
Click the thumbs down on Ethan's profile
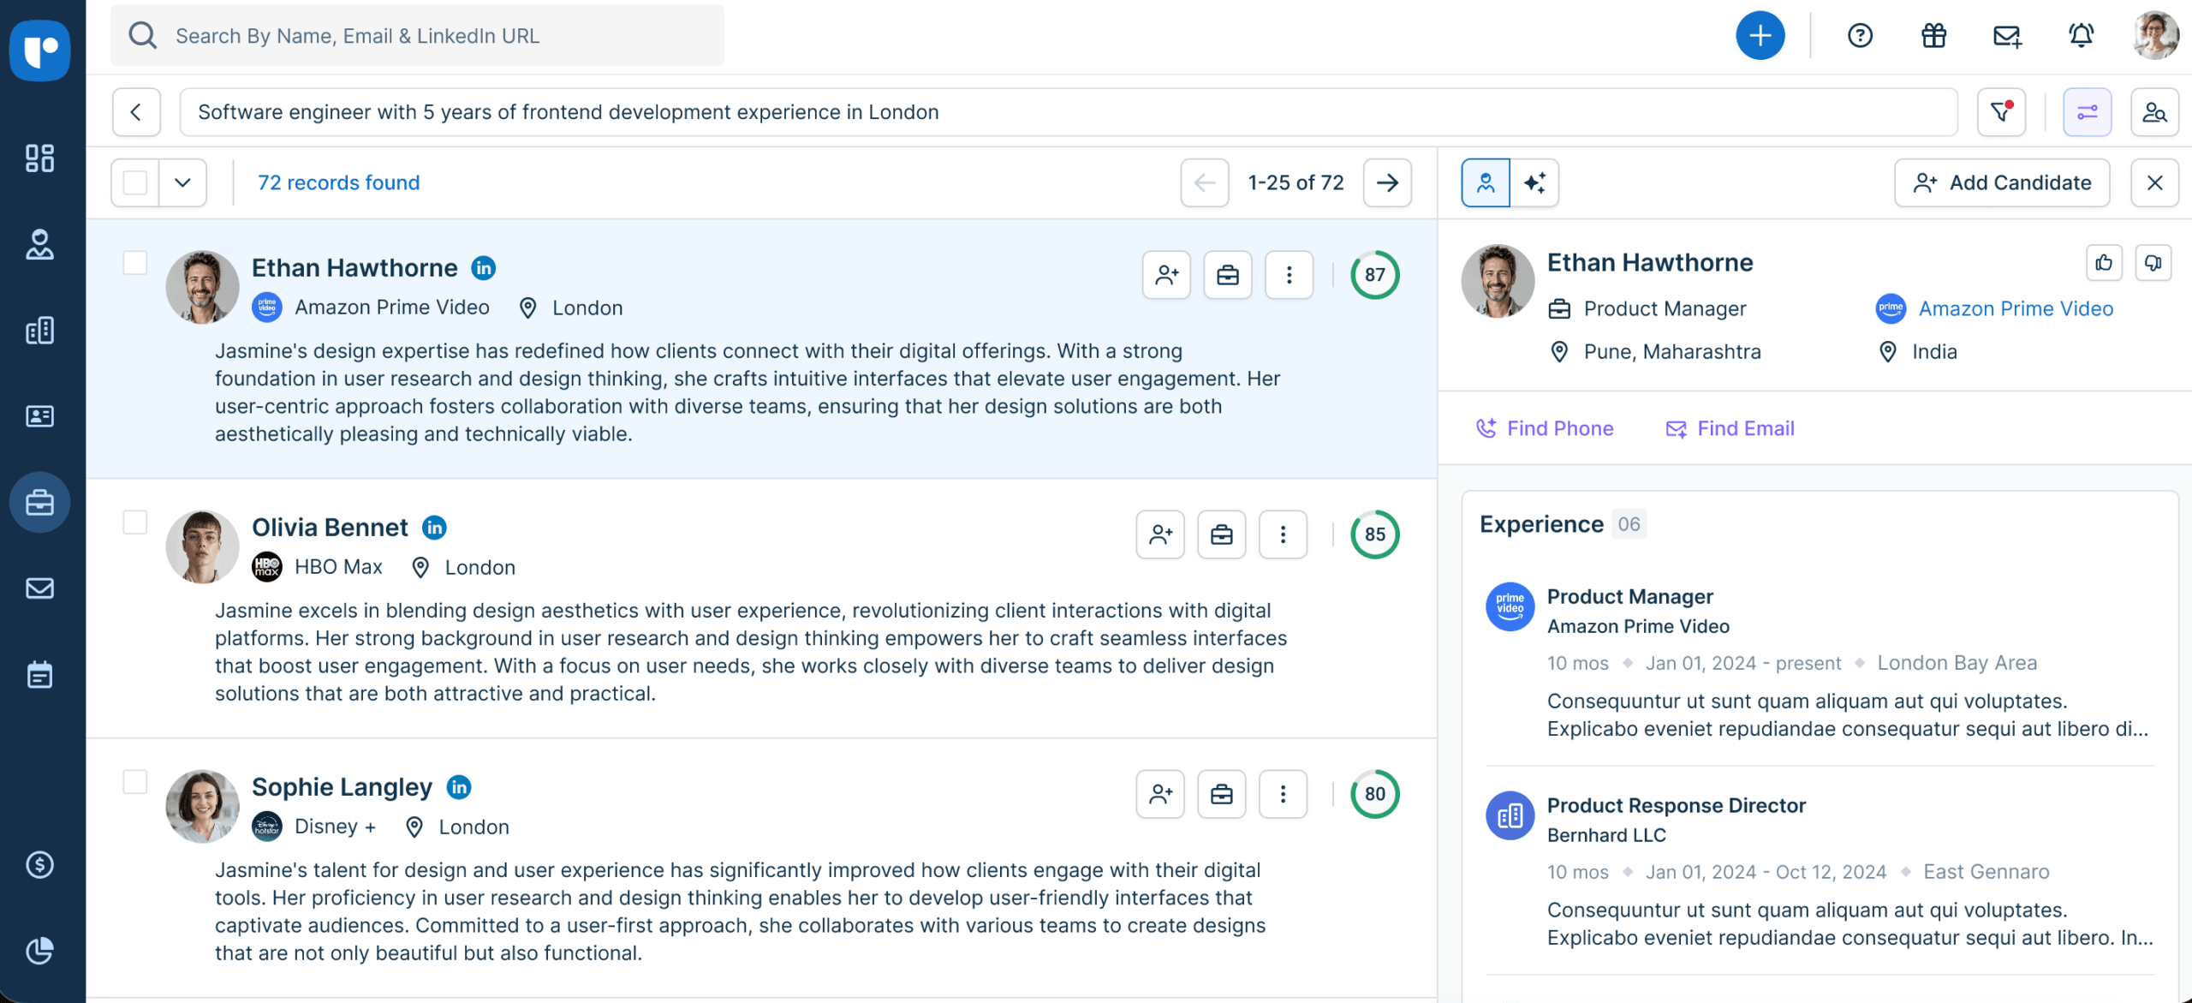(2153, 263)
